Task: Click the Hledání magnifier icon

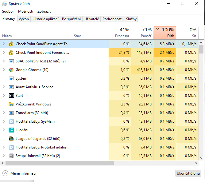Action: (11, 130)
